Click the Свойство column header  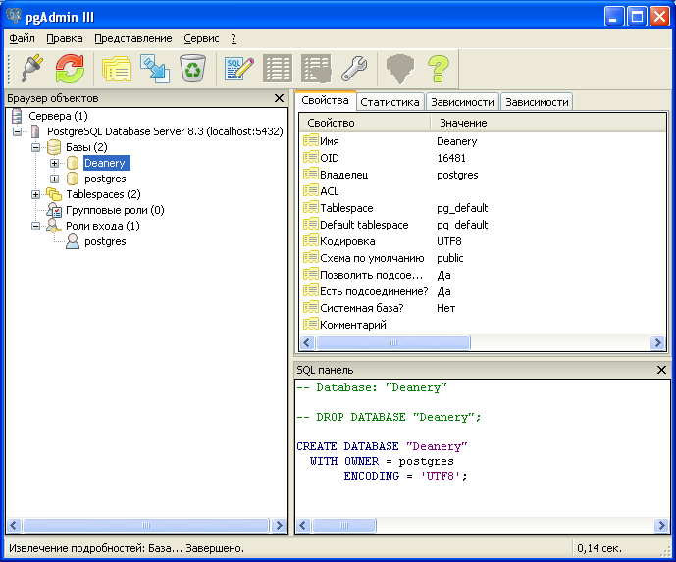(x=365, y=123)
